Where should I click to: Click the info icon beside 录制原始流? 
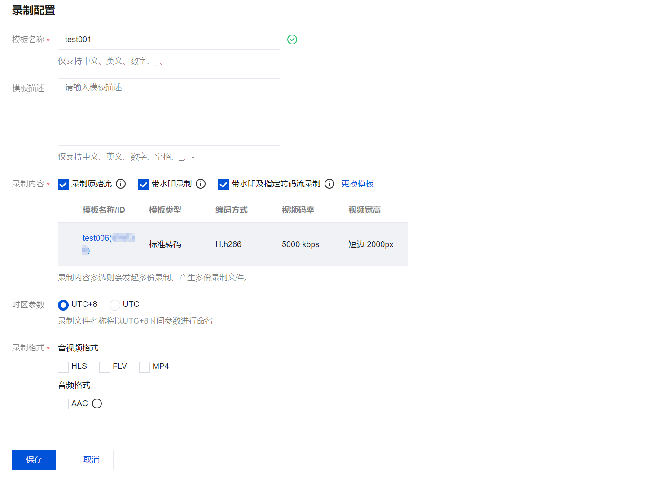(x=121, y=184)
